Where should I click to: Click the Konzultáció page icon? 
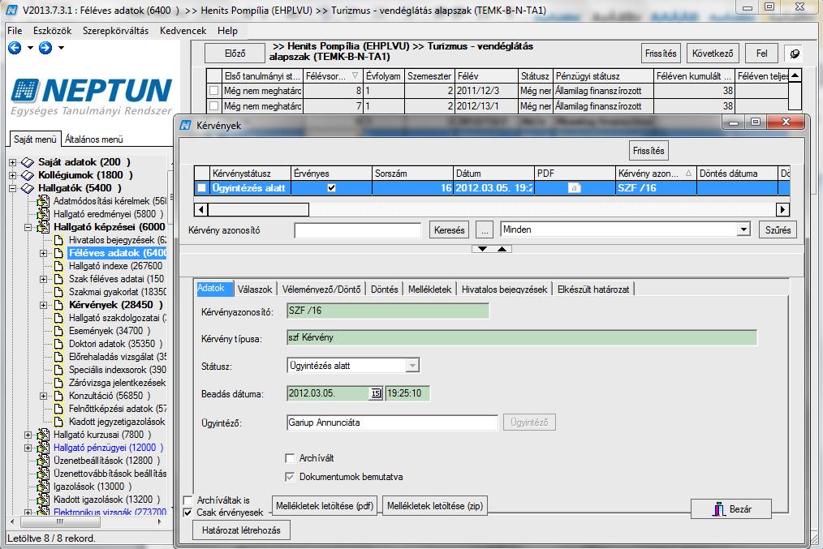coord(58,396)
